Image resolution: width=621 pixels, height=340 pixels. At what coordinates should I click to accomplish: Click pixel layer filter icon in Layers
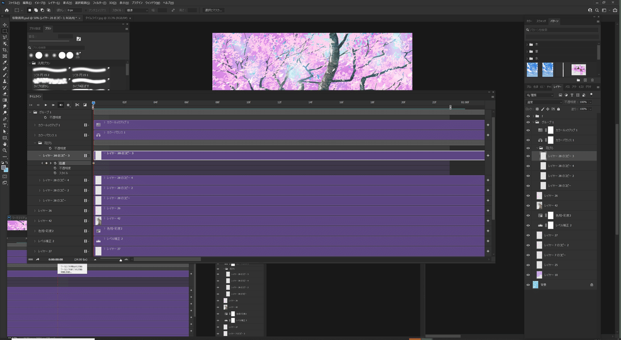(559, 95)
